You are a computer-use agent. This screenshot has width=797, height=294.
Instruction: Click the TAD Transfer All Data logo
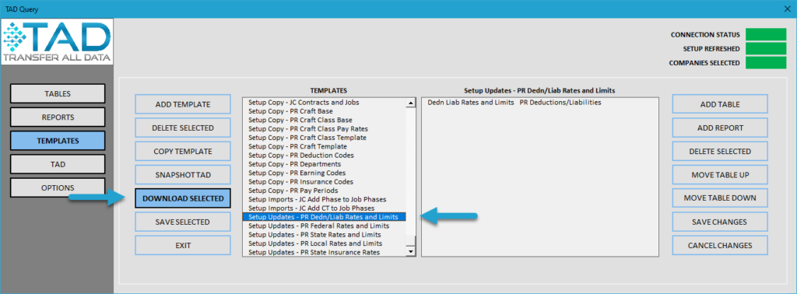coord(57,43)
